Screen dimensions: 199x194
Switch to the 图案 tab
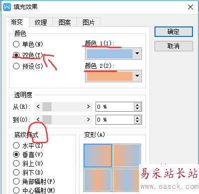click(x=64, y=22)
